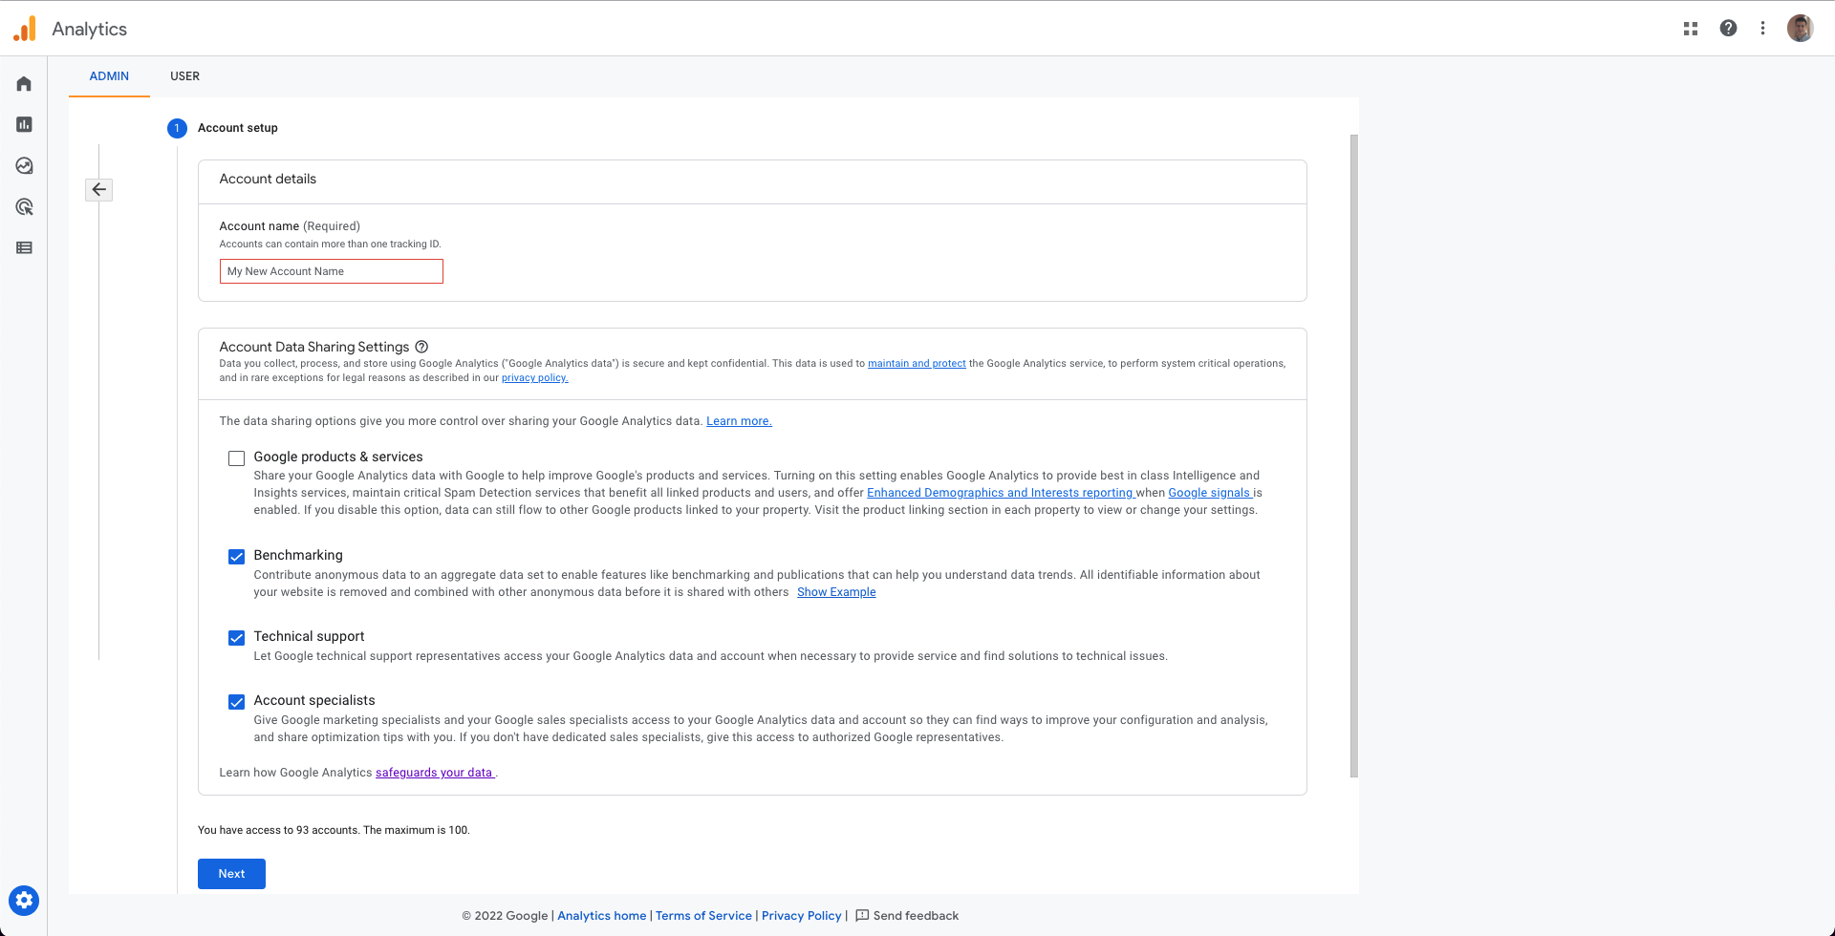
Task: Uncheck the Benchmarking checkbox
Action: [x=236, y=557]
